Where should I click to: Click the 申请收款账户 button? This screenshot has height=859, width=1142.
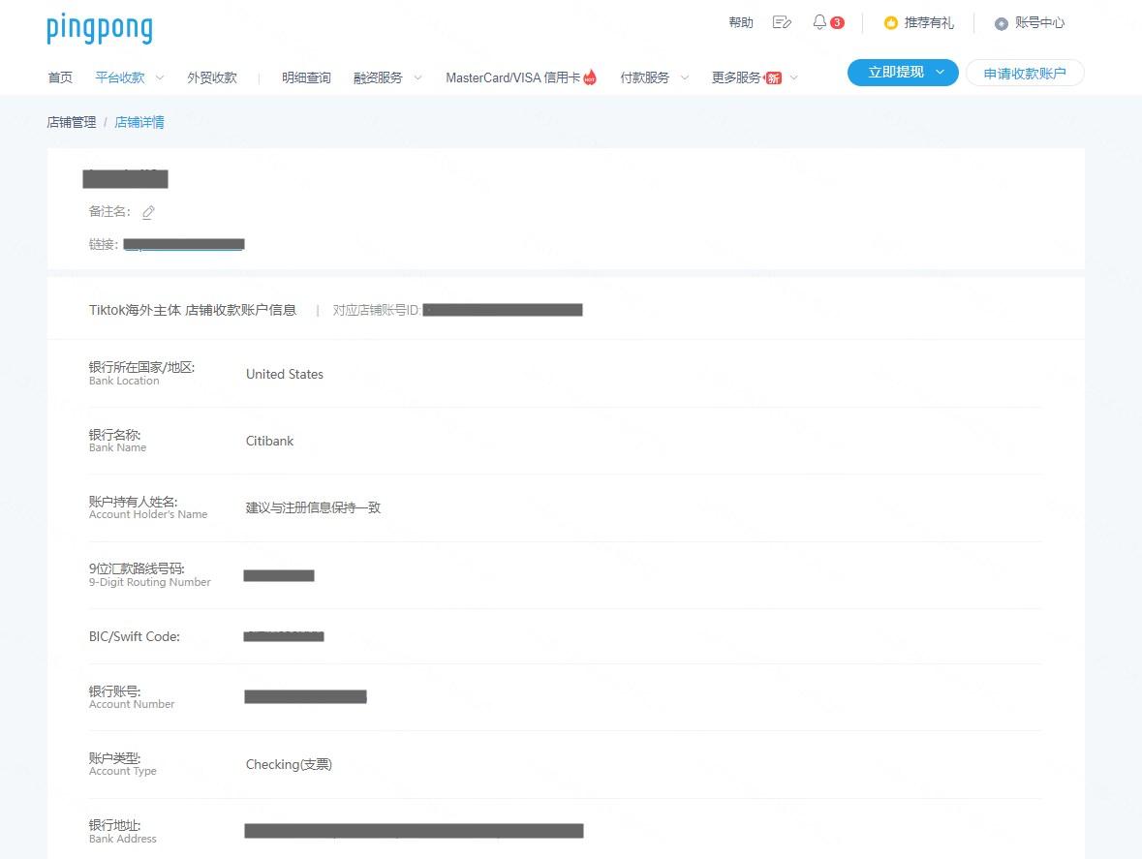pyautogui.click(x=1025, y=73)
